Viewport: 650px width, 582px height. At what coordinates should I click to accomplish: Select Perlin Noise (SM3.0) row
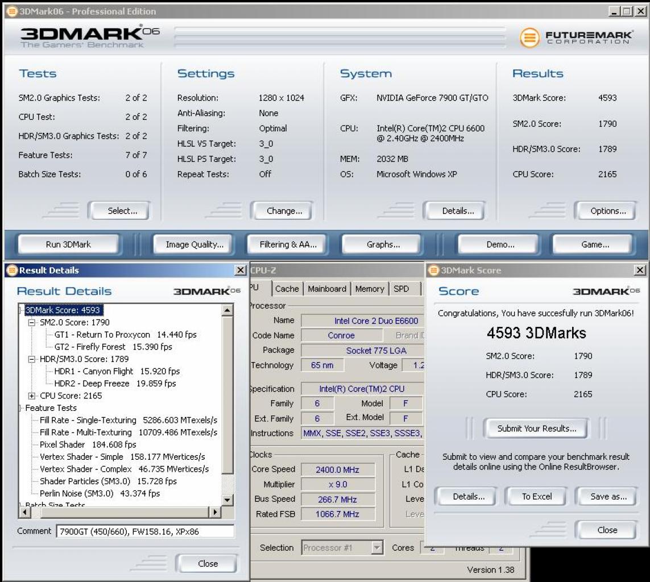click(x=100, y=493)
